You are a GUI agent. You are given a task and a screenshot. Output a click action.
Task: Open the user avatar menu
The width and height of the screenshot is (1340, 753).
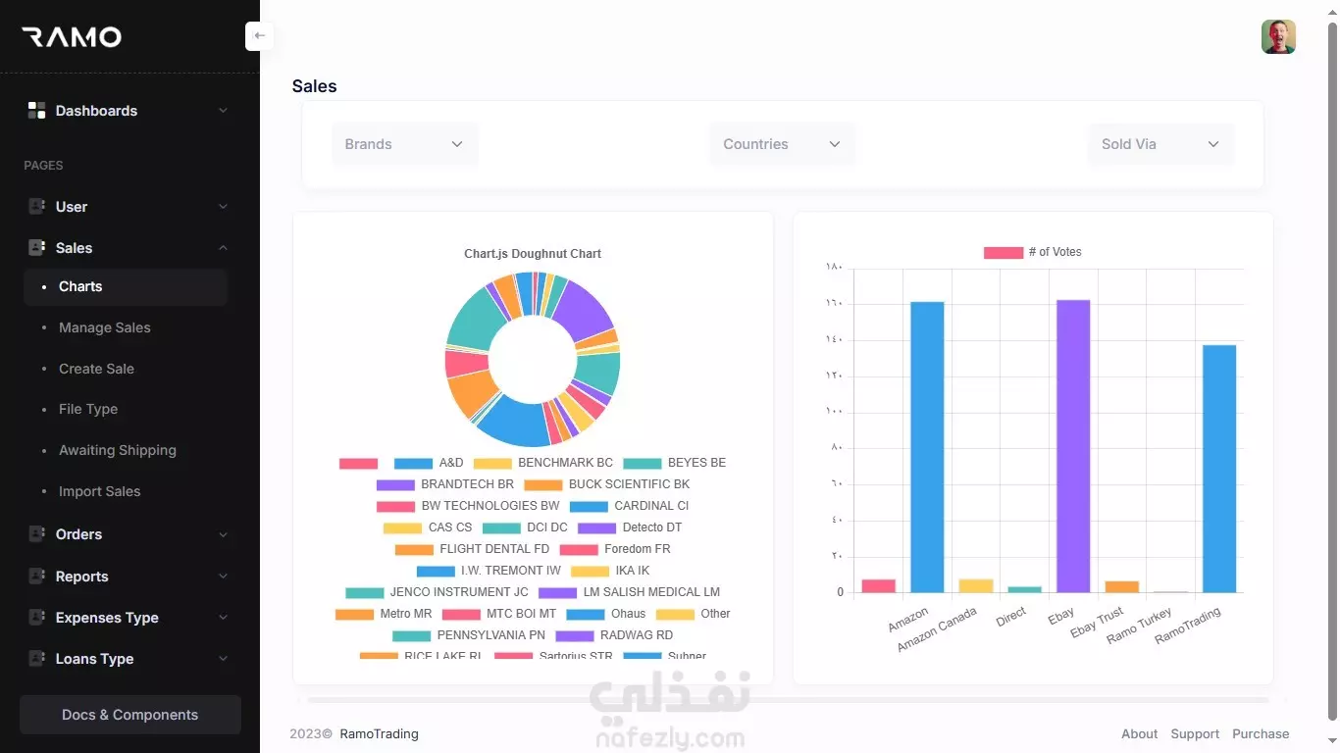pos(1278,36)
